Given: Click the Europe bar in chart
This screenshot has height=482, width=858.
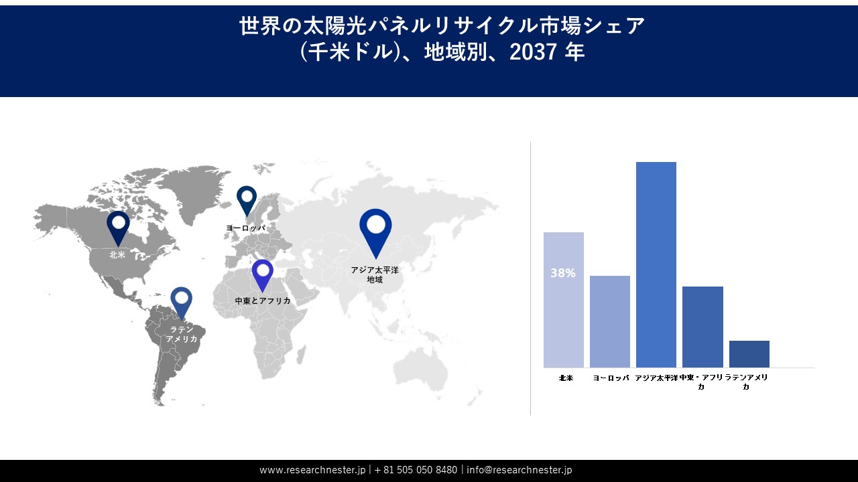Looking at the screenshot, I should [x=610, y=321].
